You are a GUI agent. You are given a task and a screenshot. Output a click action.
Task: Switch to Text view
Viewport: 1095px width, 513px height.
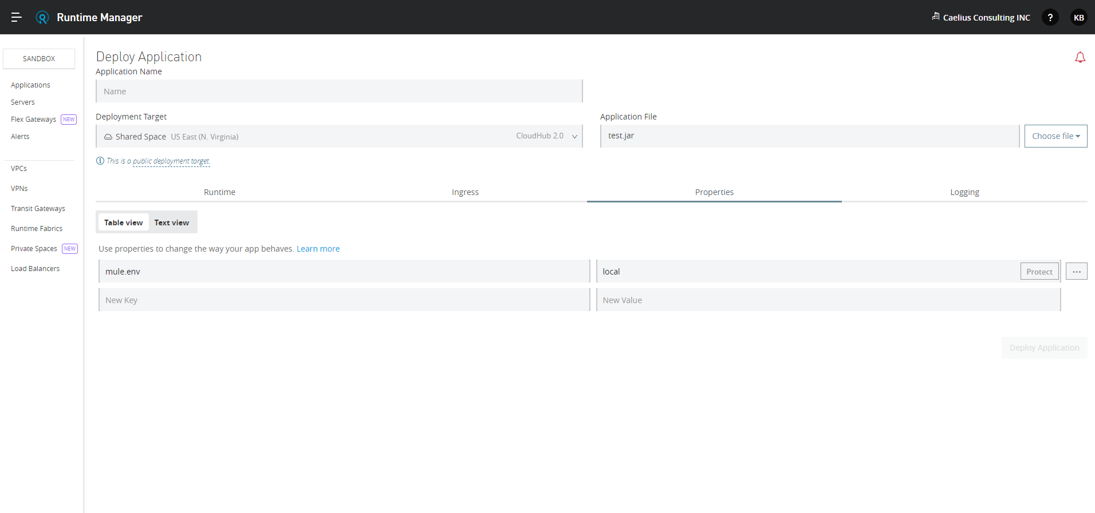(172, 222)
